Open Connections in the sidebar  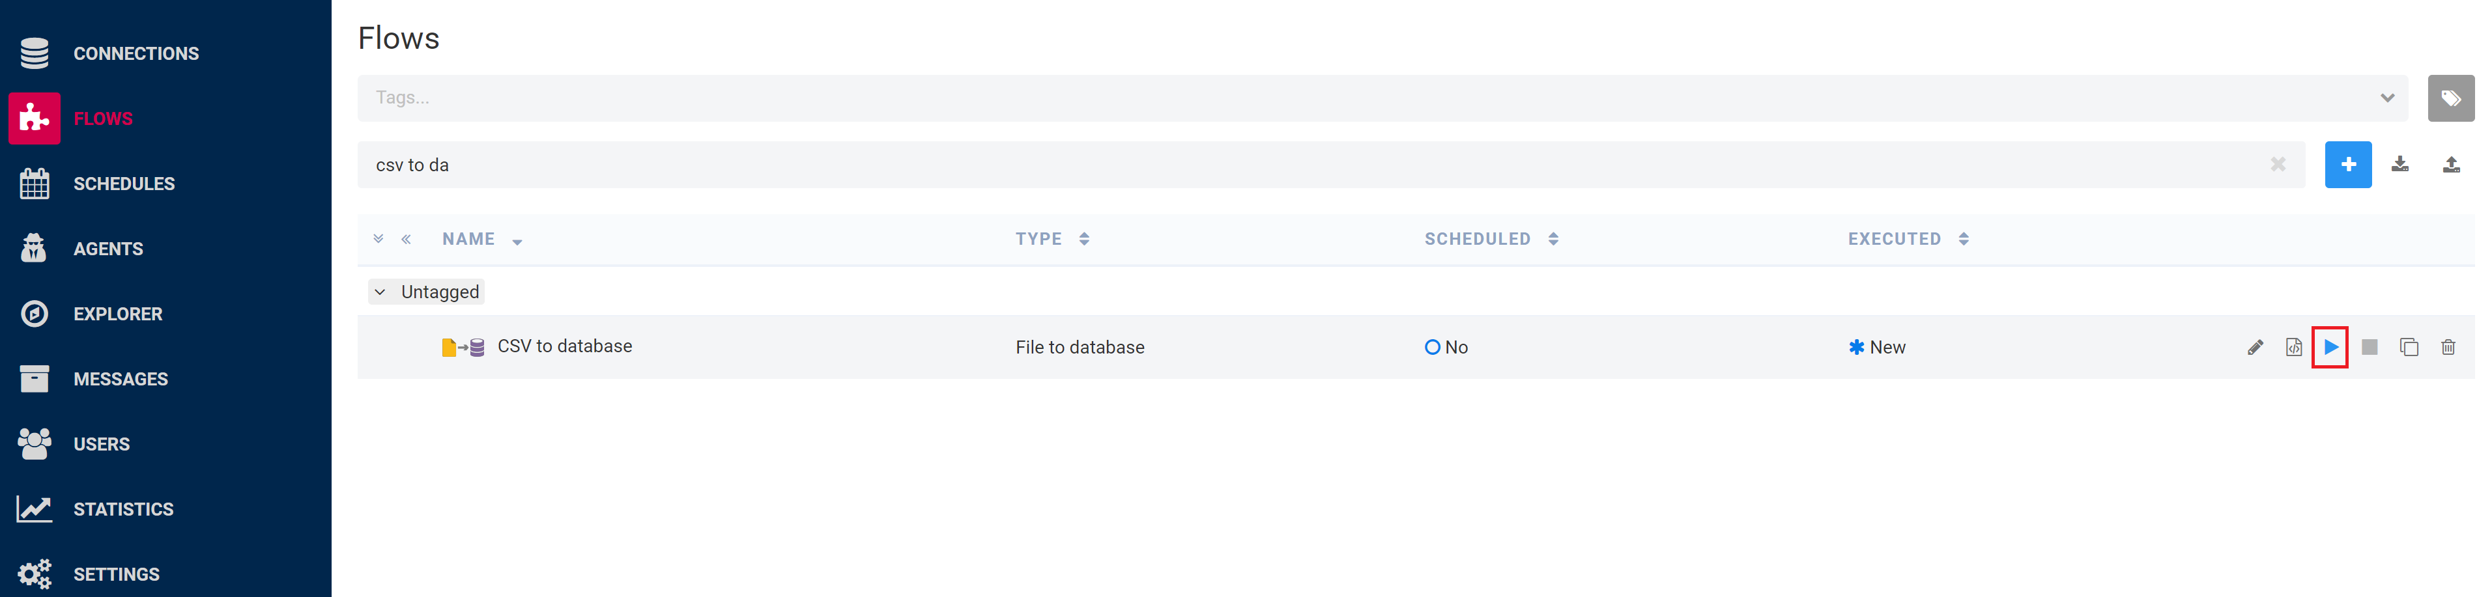pos(136,53)
